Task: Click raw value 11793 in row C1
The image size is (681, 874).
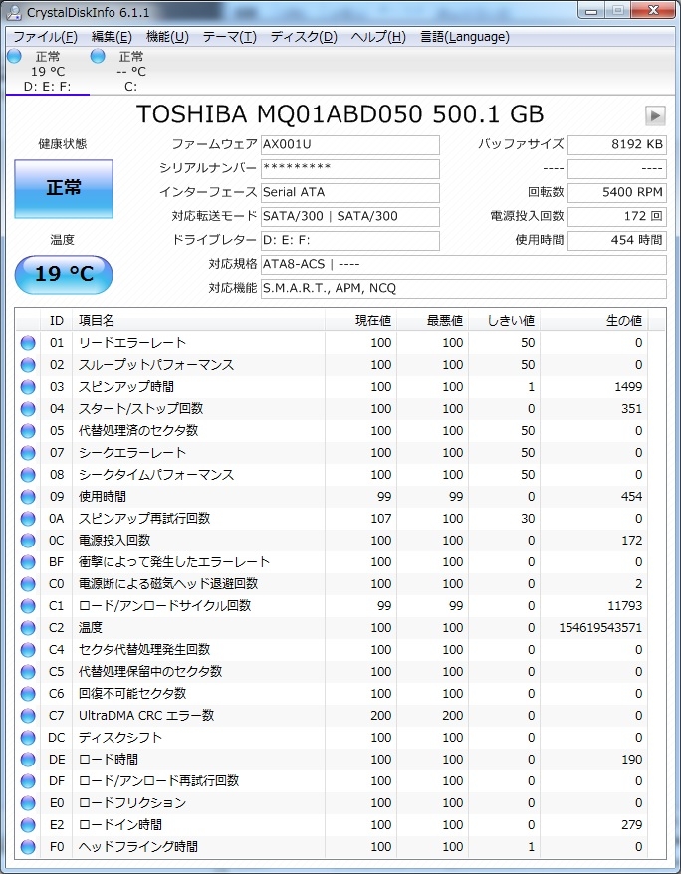Action: pyautogui.click(x=624, y=606)
